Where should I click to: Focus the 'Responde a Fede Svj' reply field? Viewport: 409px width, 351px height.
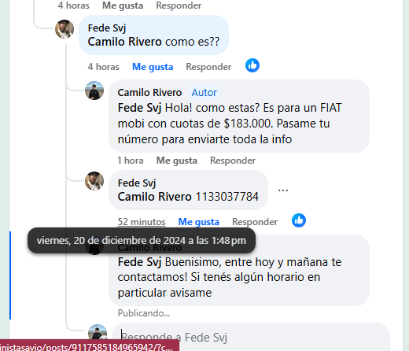pyautogui.click(x=251, y=337)
